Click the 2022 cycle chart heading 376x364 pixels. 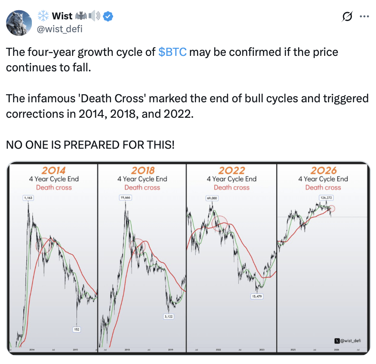coord(231,170)
